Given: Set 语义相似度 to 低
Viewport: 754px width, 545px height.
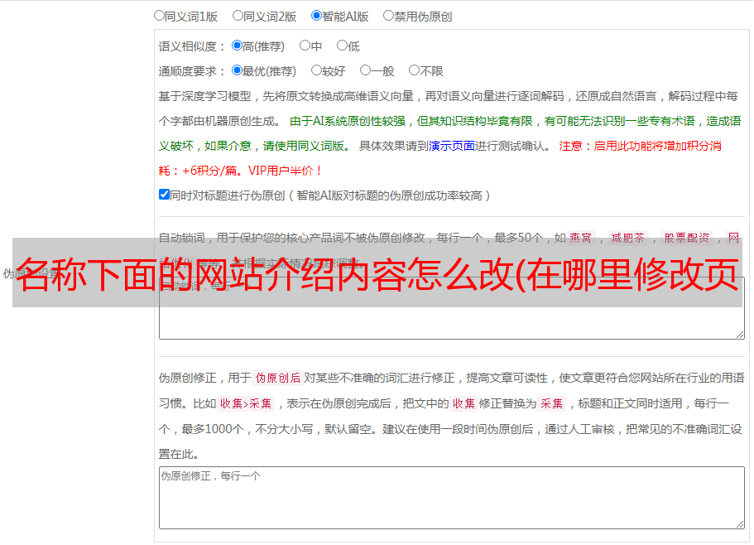Looking at the screenshot, I should (x=342, y=46).
